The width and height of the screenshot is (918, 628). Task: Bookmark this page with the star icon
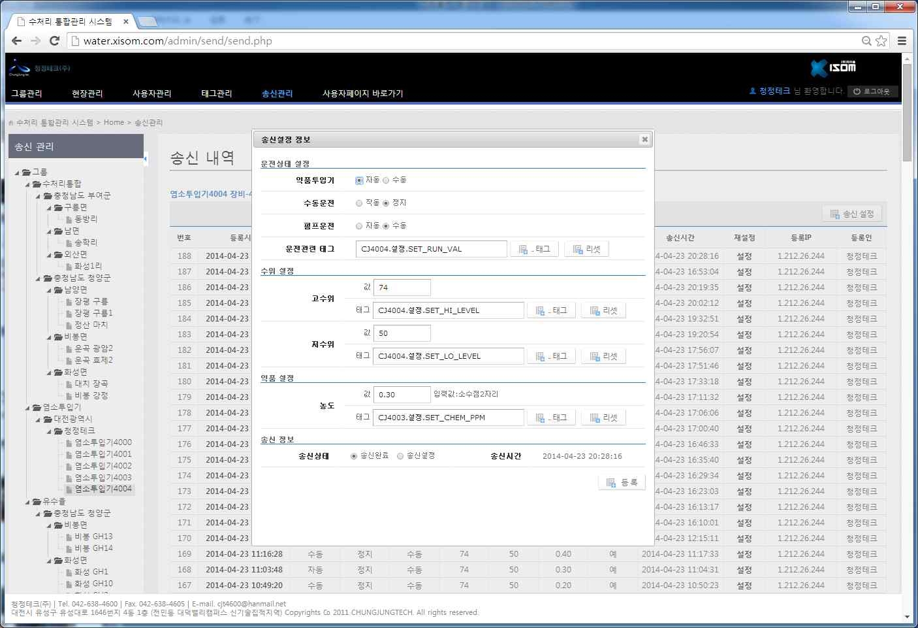[x=881, y=41]
